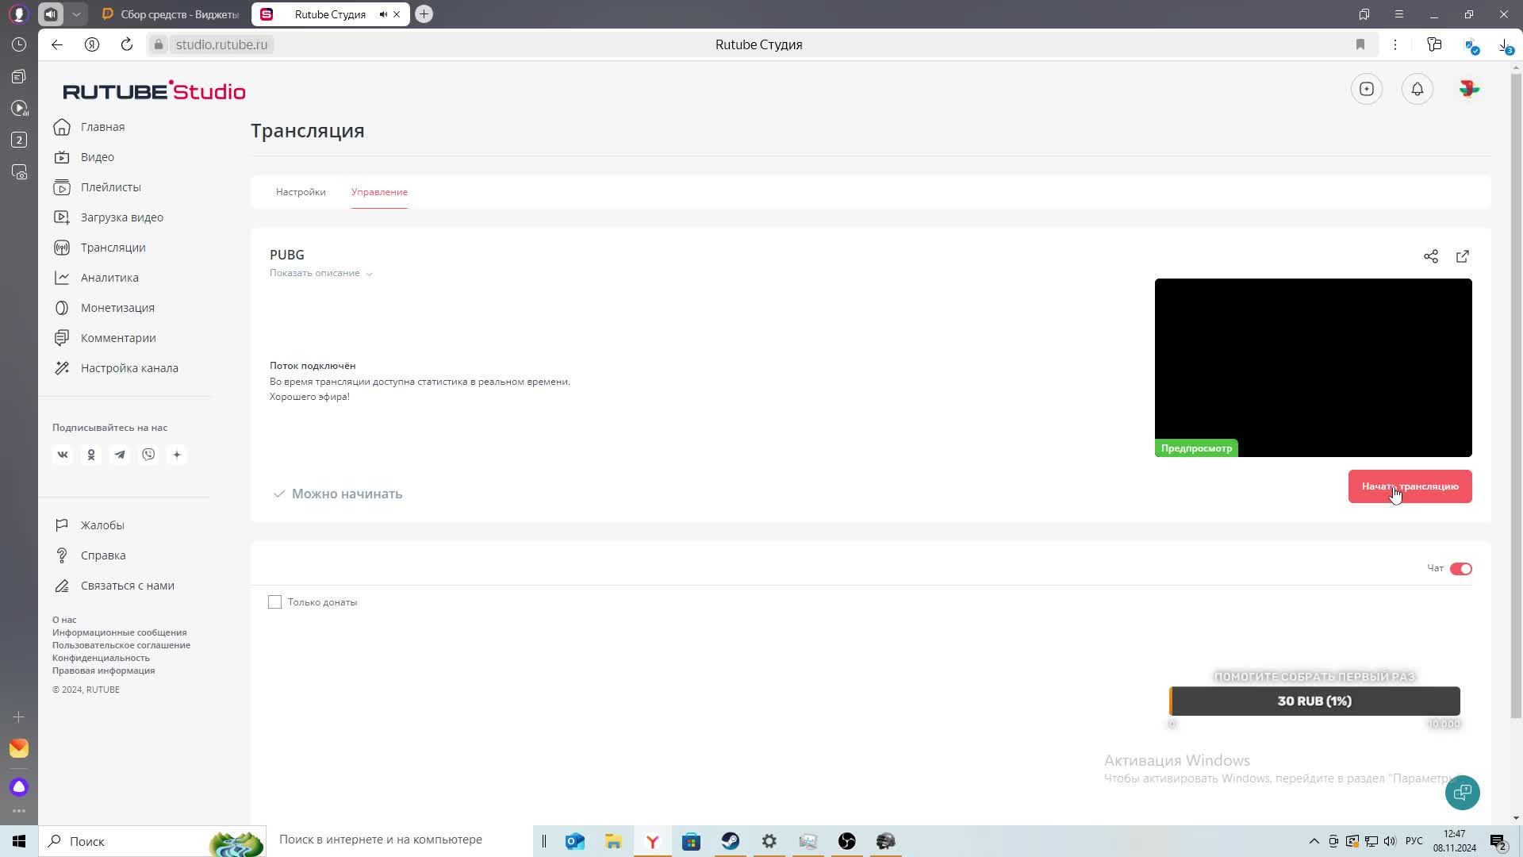Open the Telegram social icon
The height and width of the screenshot is (857, 1523).
pyautogui.click(x=120, y=455)
